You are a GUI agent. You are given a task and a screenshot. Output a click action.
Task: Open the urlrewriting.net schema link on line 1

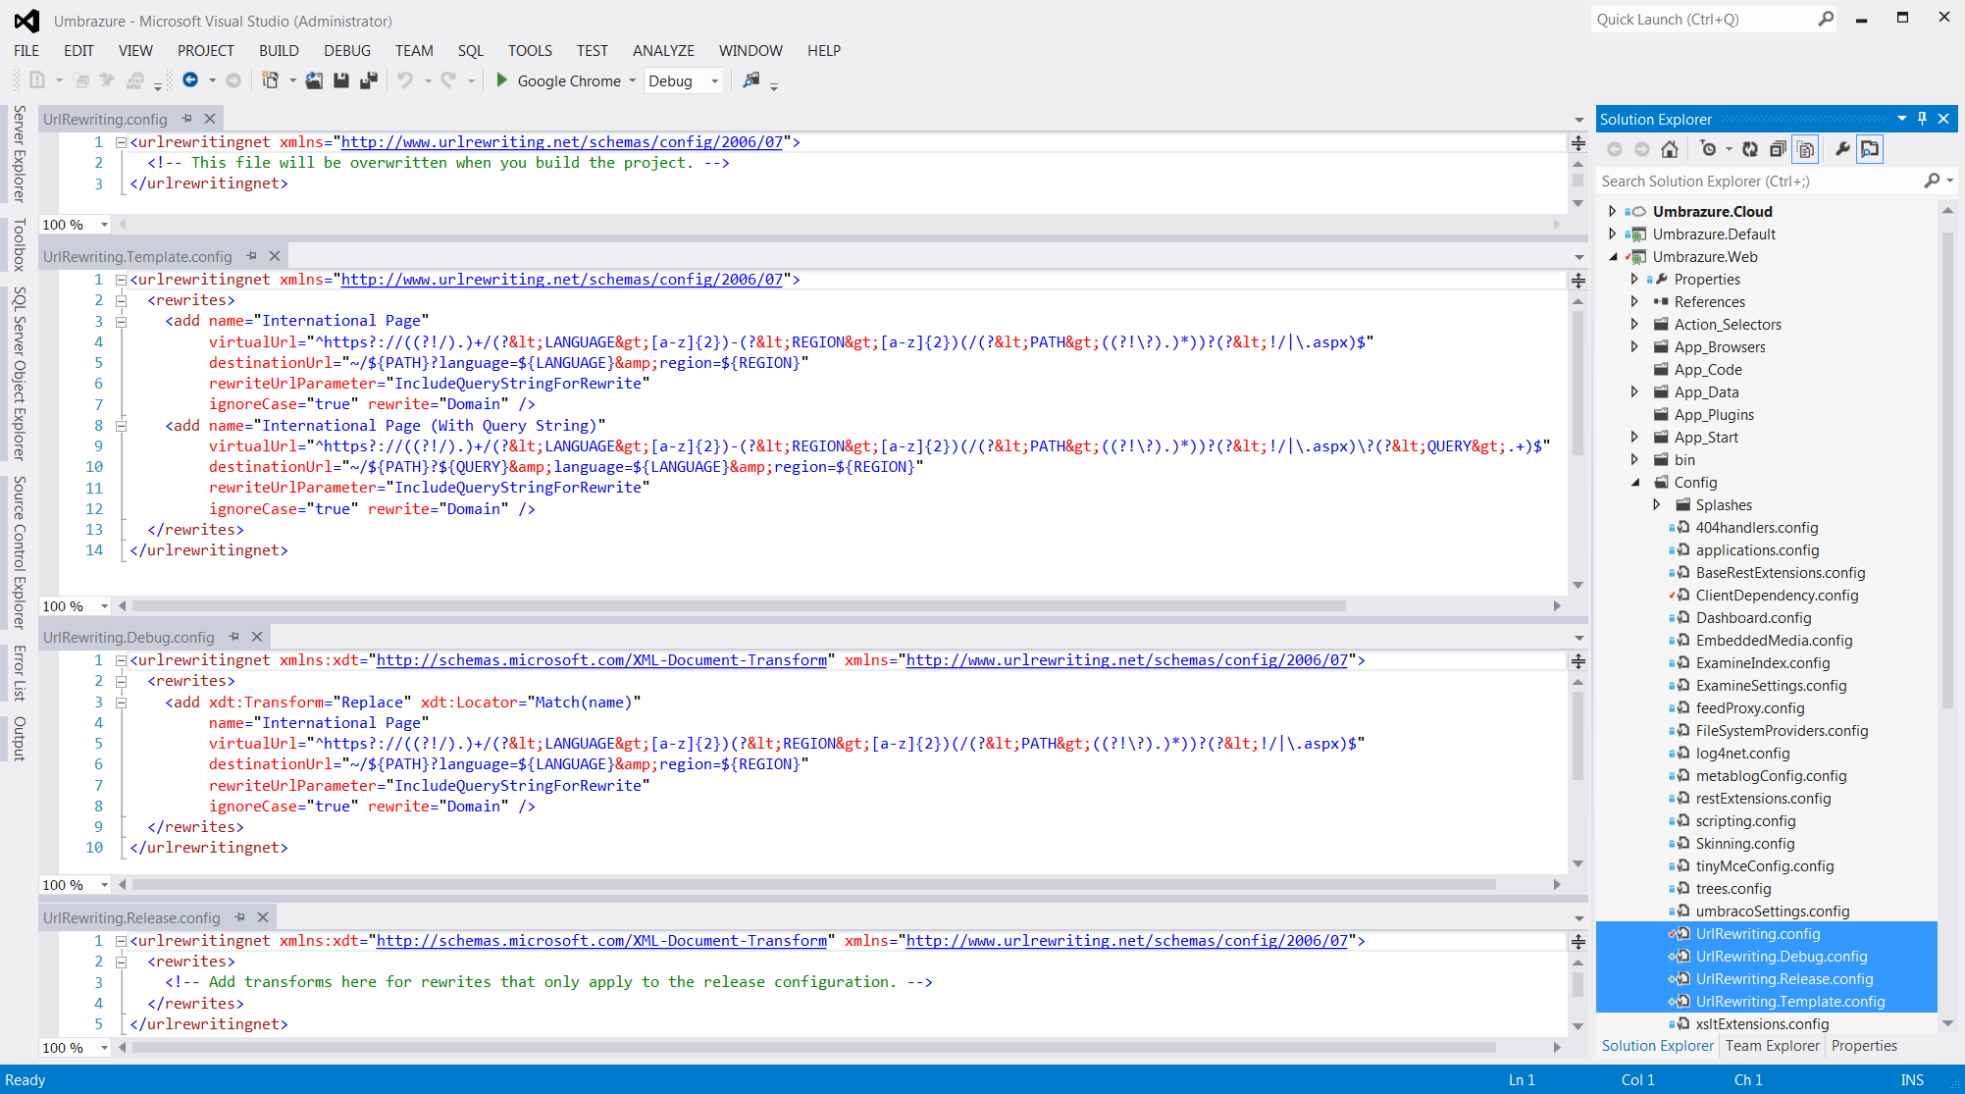[561, 142]
